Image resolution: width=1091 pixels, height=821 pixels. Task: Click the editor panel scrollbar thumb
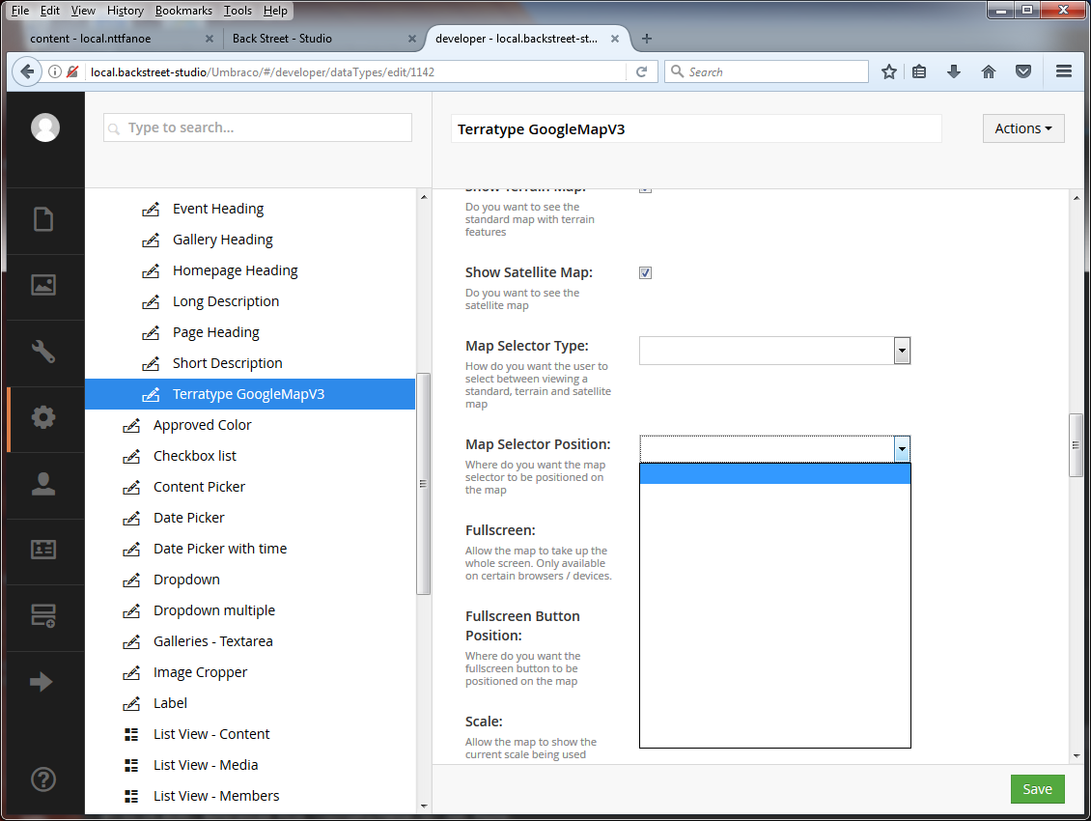tap(1076, 445)
